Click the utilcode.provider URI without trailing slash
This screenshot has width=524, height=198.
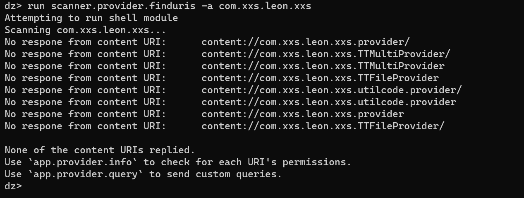pos(329,102)
